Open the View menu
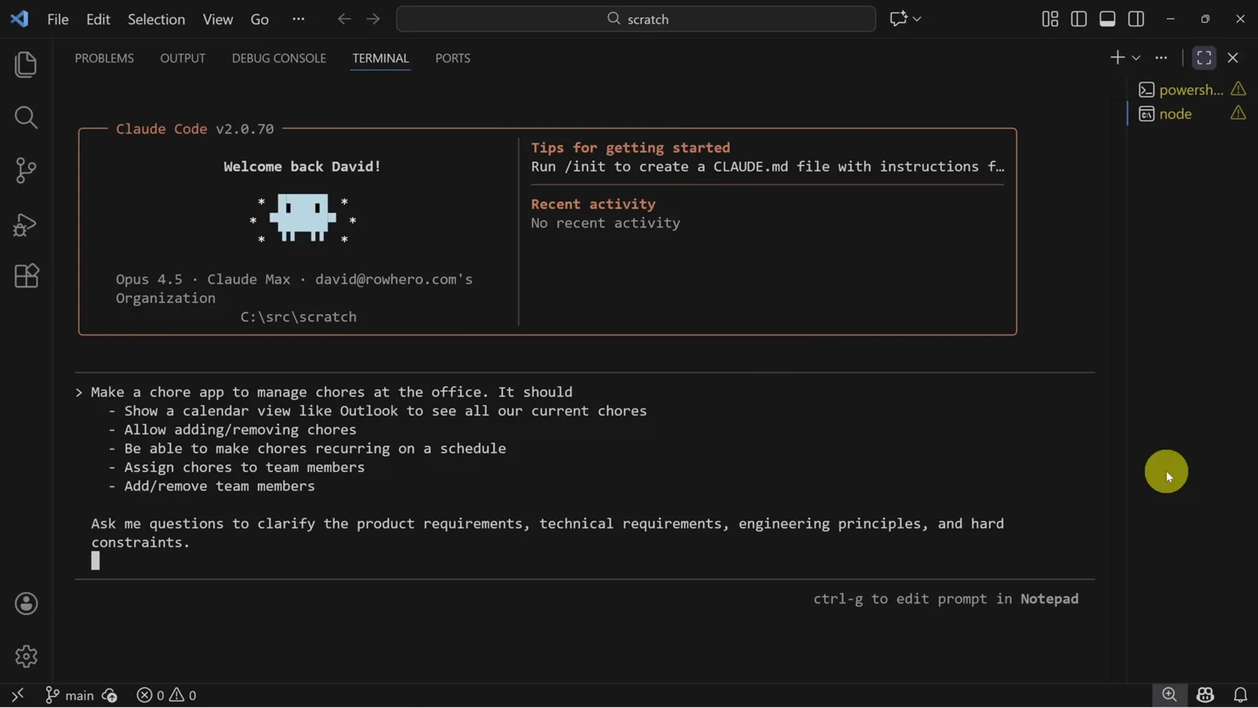 (x=218, y=19)
